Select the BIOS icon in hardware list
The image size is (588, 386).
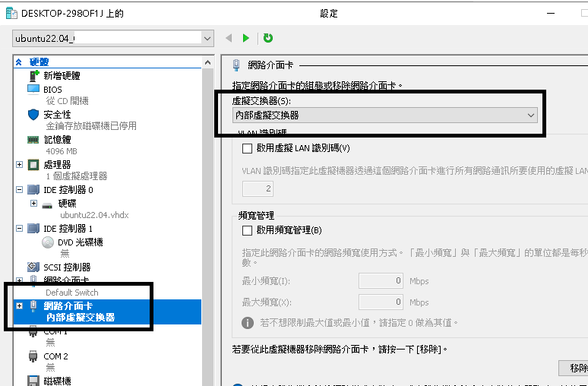pos(33,90)
